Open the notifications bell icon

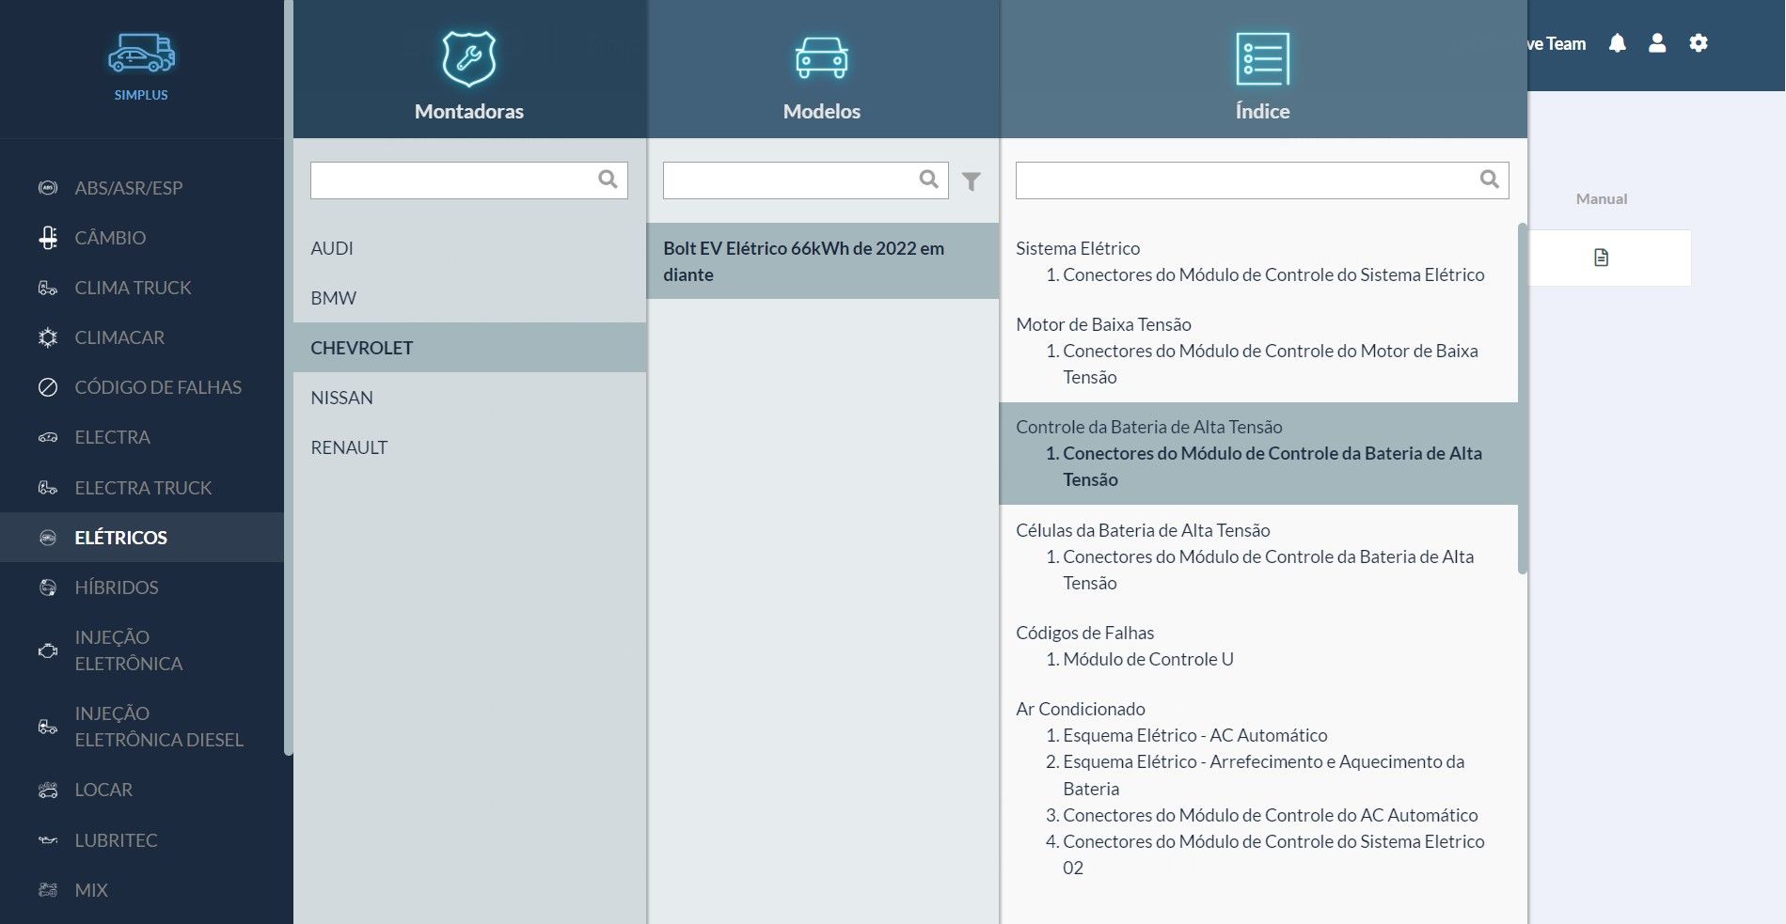(x=1617, y=43)
